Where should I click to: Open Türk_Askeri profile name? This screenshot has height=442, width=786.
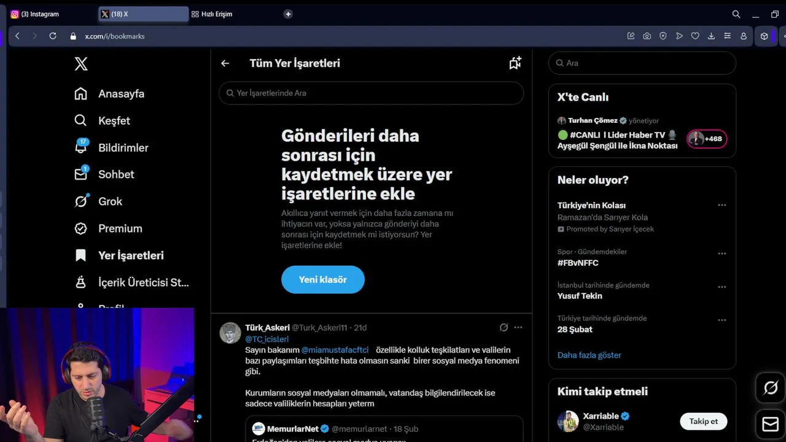pos(267,328)
